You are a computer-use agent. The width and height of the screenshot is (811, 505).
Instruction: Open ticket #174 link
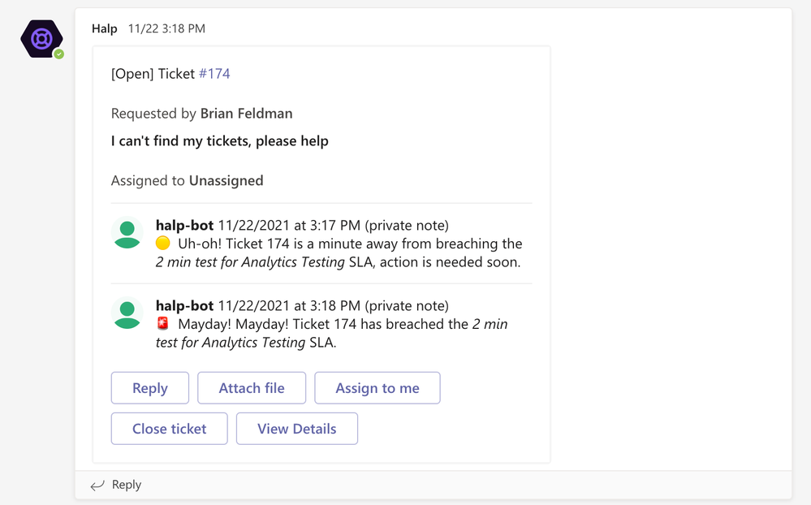pyautogui.click(x=214, y=73)
